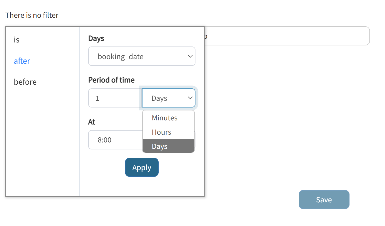Focus the period number field showing 1
385x226 pixels.
click(115, 98)
